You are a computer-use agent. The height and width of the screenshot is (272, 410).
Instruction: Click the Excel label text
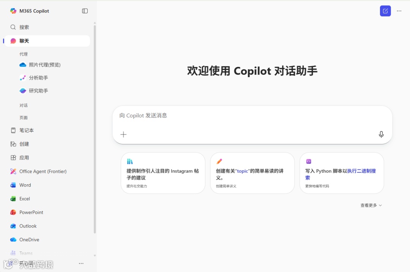pyautogui.click(x=25, y=199)
